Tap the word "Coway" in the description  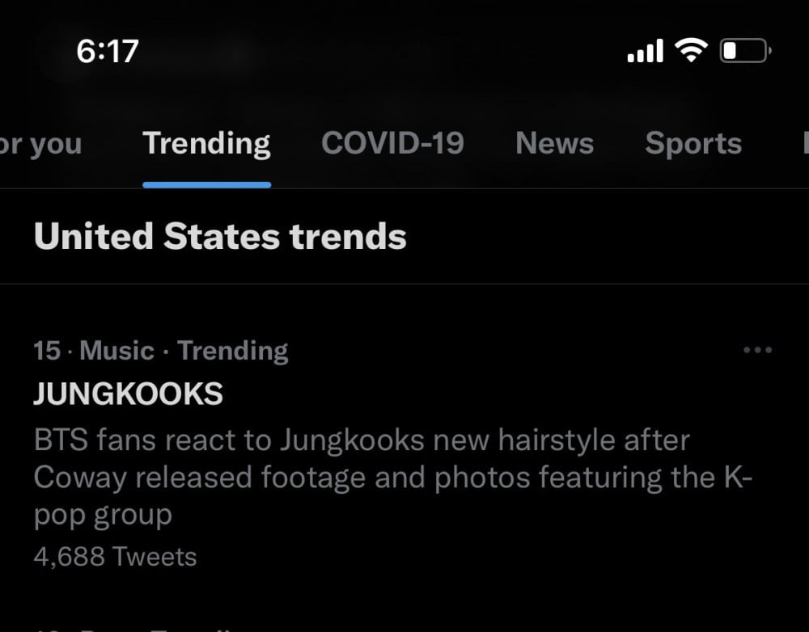(x=80, y=478)
